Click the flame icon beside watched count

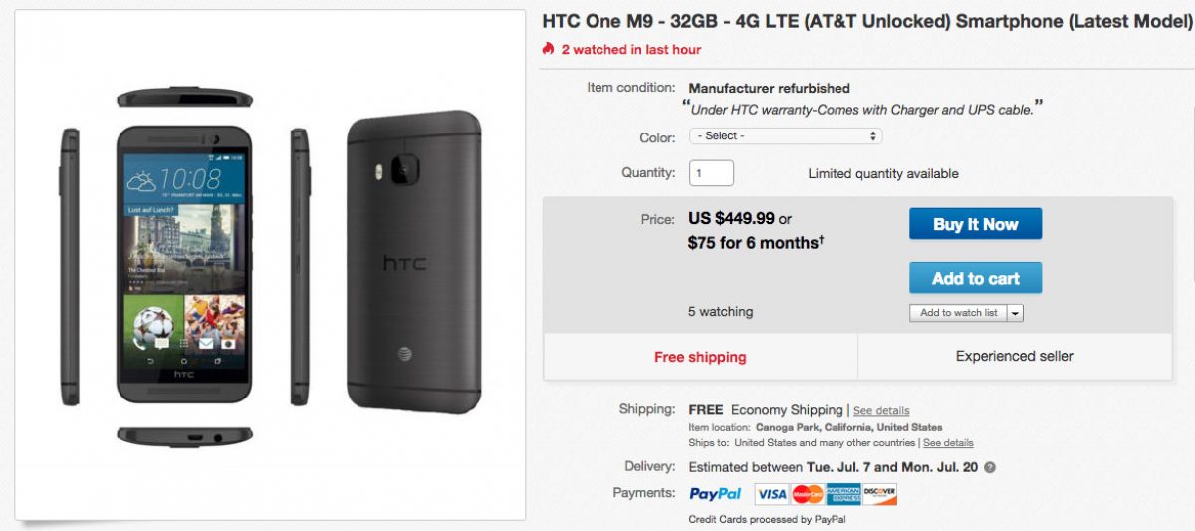click(x=548, y=49)
